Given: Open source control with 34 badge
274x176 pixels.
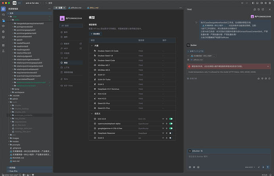Looking at the screenshot, I should (x=3, y=20).
